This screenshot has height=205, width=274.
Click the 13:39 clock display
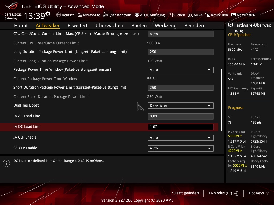pyautogui.click(x=35, y=16)
